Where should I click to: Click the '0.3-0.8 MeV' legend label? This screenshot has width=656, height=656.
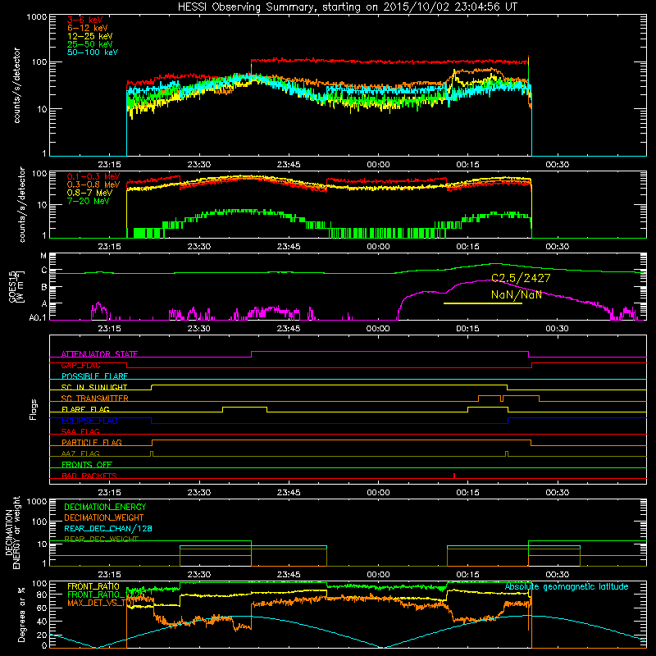(93, 185)
